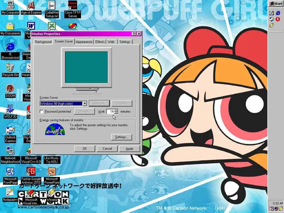Click the Energy Star logo image
This screenshot has width=284, height=213.
click(55, 129)
